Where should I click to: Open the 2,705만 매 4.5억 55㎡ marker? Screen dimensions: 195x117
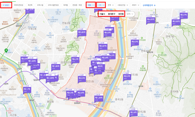70,93
